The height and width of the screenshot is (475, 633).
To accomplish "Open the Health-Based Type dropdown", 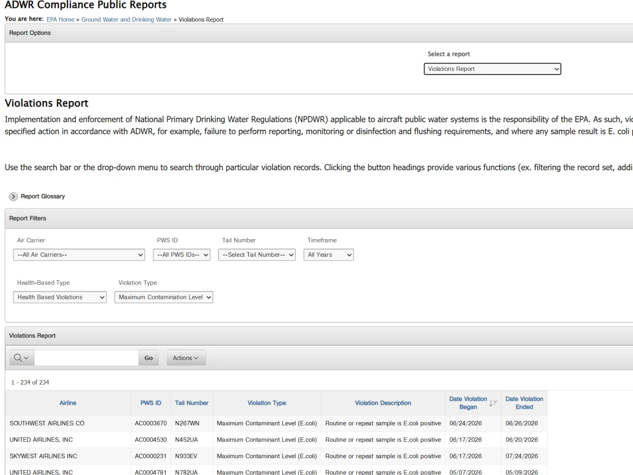I will click(x=60, y=297).
